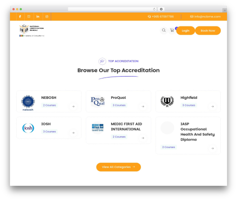
Task: Open MEDIC FIRST AID INTERNATIONAL title
Action: (127, 127)
